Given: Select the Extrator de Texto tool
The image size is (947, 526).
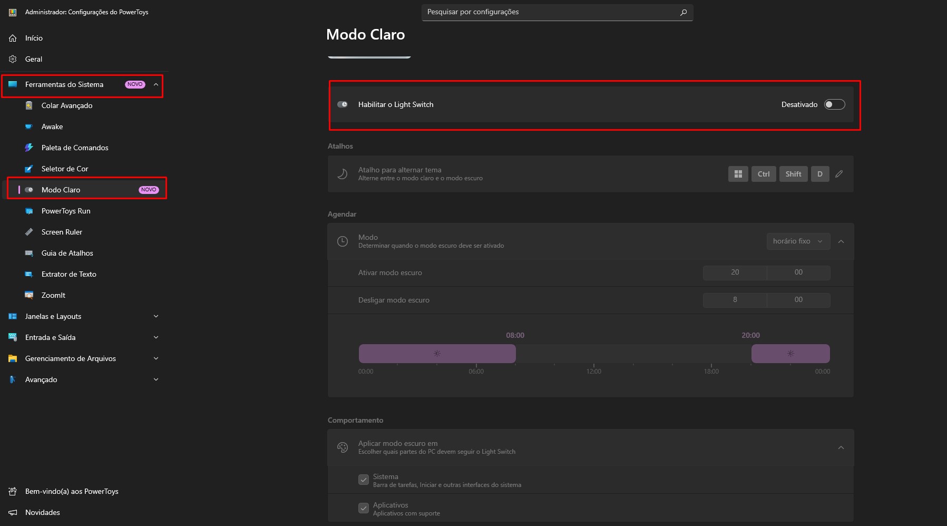Looking at the screenshot, I should (x=69, y=274).
